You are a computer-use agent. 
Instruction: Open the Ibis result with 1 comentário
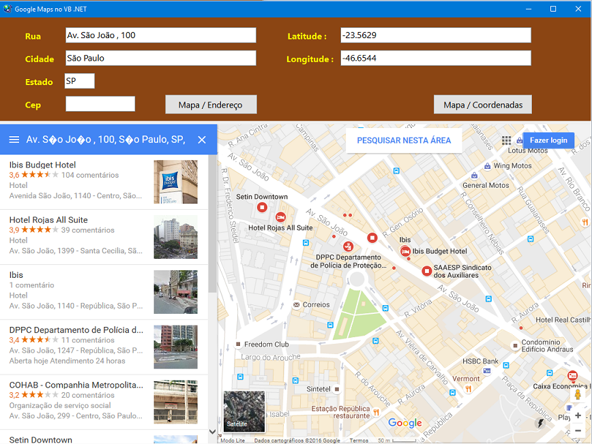(x=104, y=292)
